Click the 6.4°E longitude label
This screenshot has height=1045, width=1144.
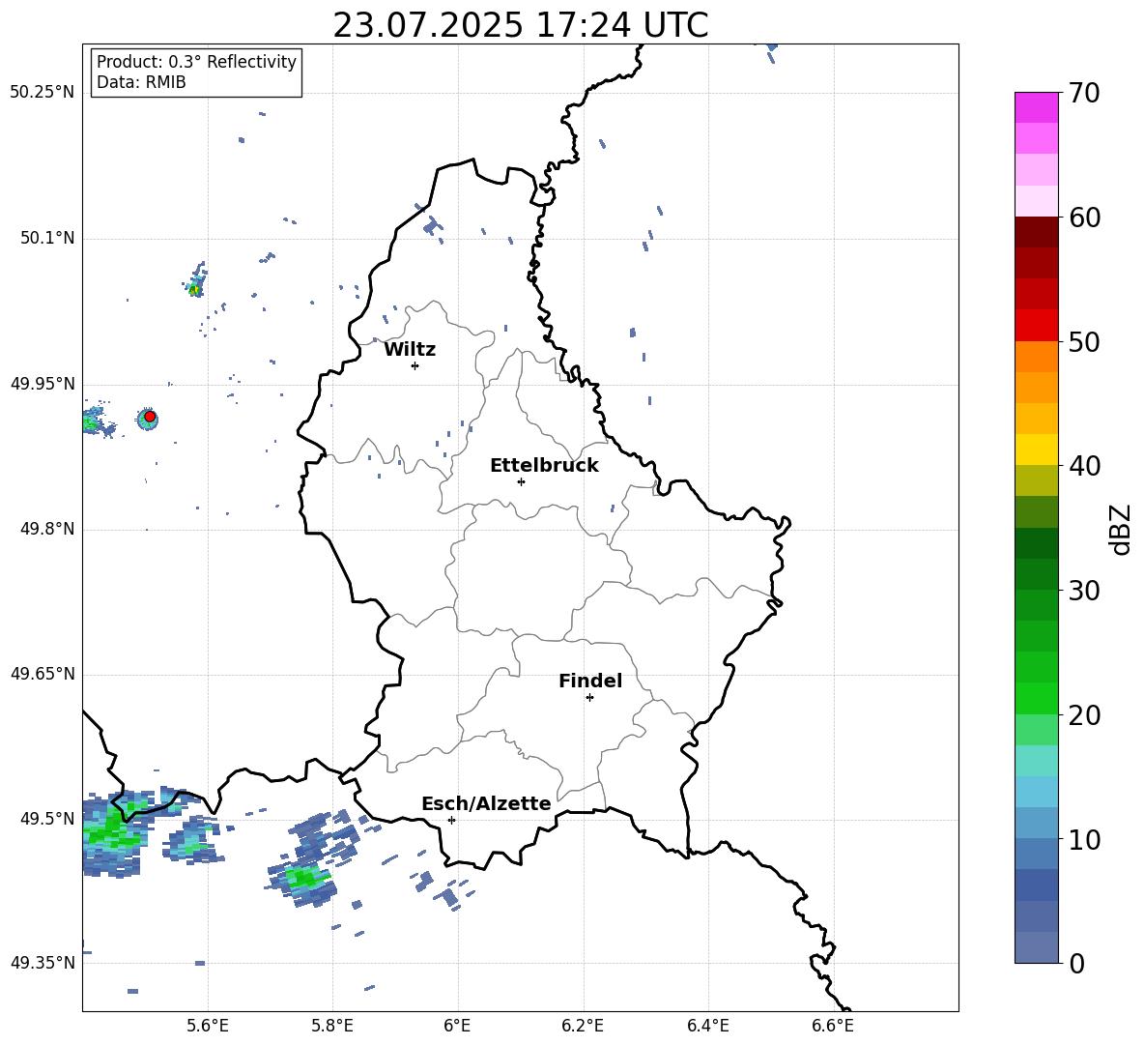coord(707,1026)
